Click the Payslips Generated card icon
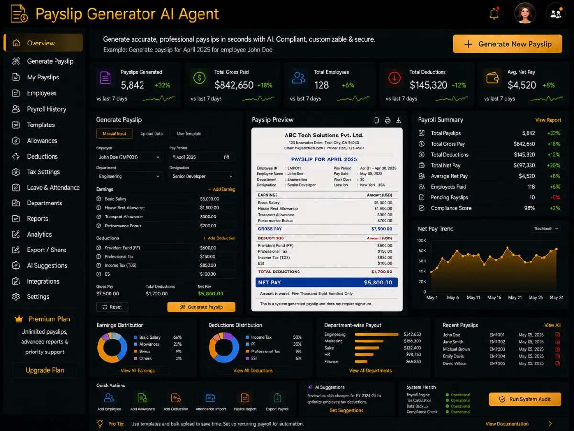Viewport: 574px width, 431px height. click(105, 78)
